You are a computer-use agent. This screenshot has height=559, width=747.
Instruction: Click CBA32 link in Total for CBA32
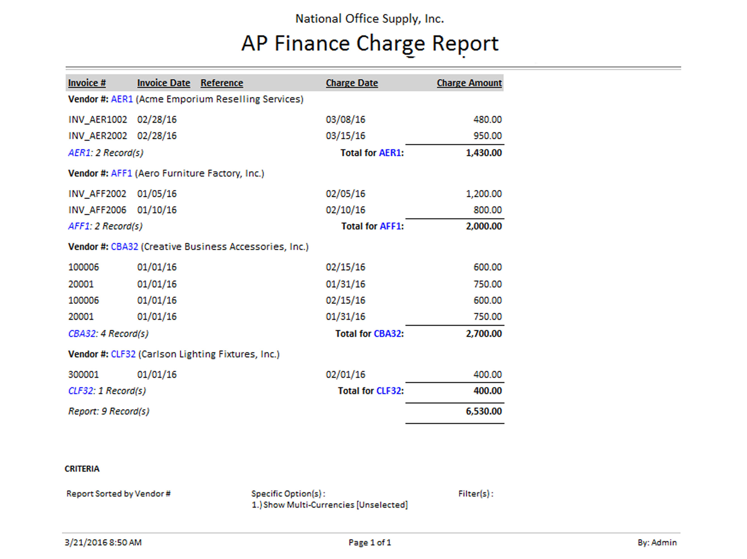[x=387, y=334]
